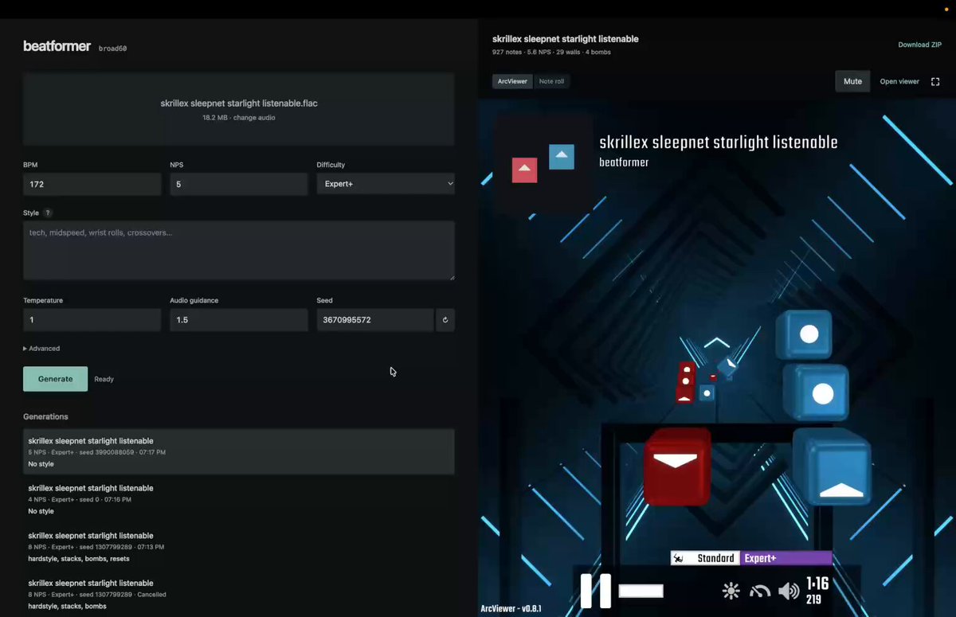Randomize the seed with the refresh icon
This screenshot has height=617, width=956.
point(445,320)
